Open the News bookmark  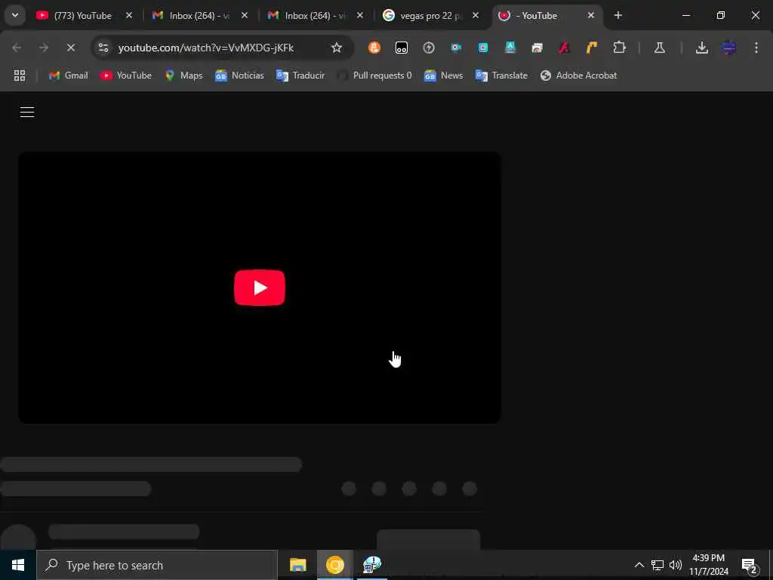pos(444,76)
